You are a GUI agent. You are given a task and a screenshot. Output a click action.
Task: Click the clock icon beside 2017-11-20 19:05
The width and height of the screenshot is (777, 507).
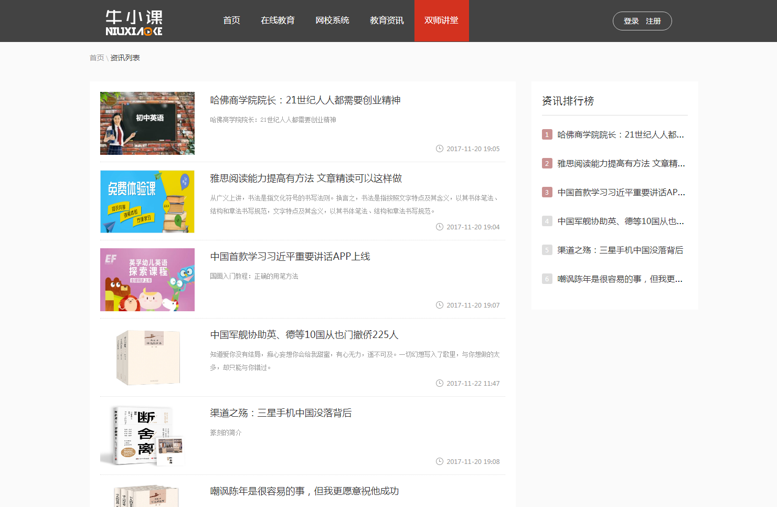(x=440, y=149)
